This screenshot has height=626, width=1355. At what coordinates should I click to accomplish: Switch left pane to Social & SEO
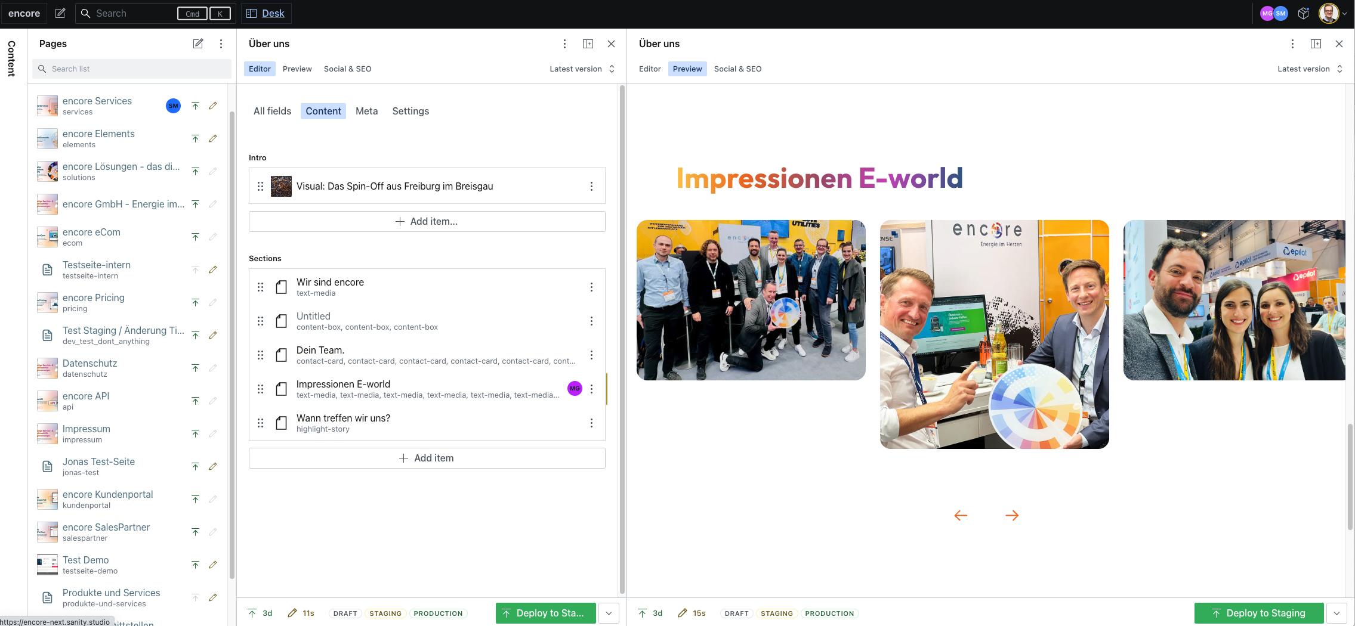tap(348, 69)
